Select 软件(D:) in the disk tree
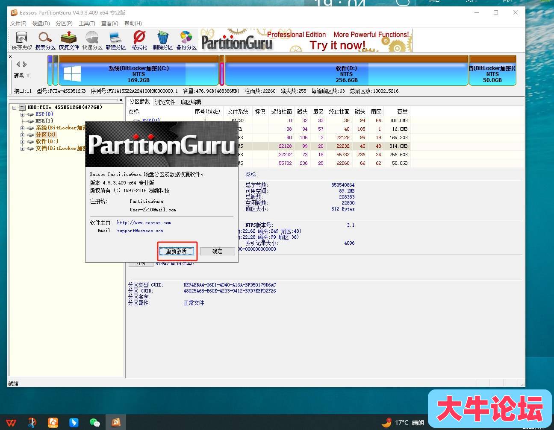Screen dimensions: 554x430 coord(47,141)
